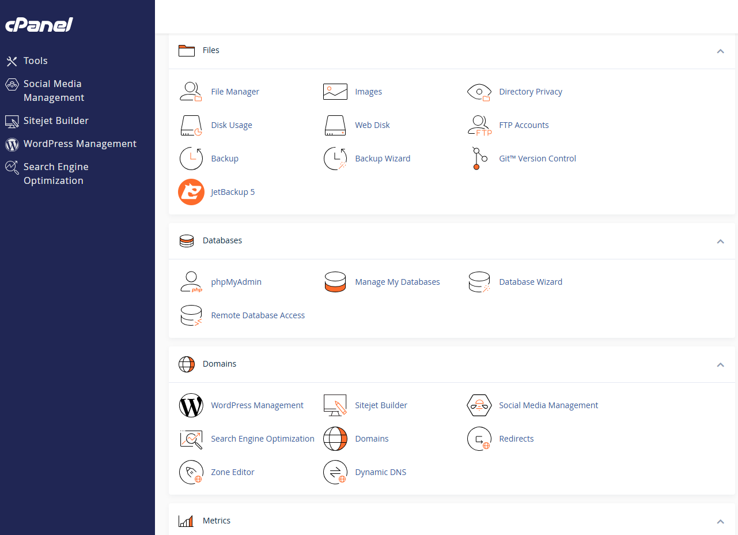Open the File Manager link
Viewport: 738px width, 535px height.
pyautogui.click(x=235, y=92)
